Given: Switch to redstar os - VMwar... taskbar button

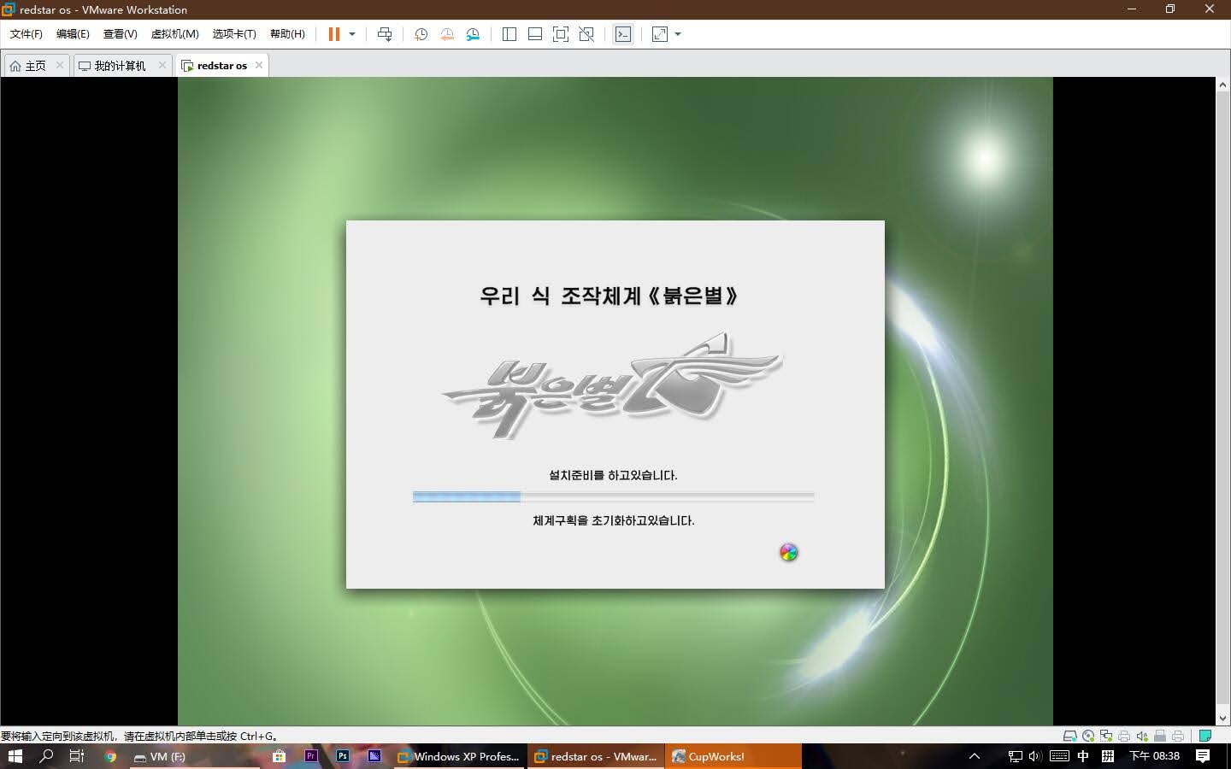Looking at the screenshot, I should click(x=595, y=756).
